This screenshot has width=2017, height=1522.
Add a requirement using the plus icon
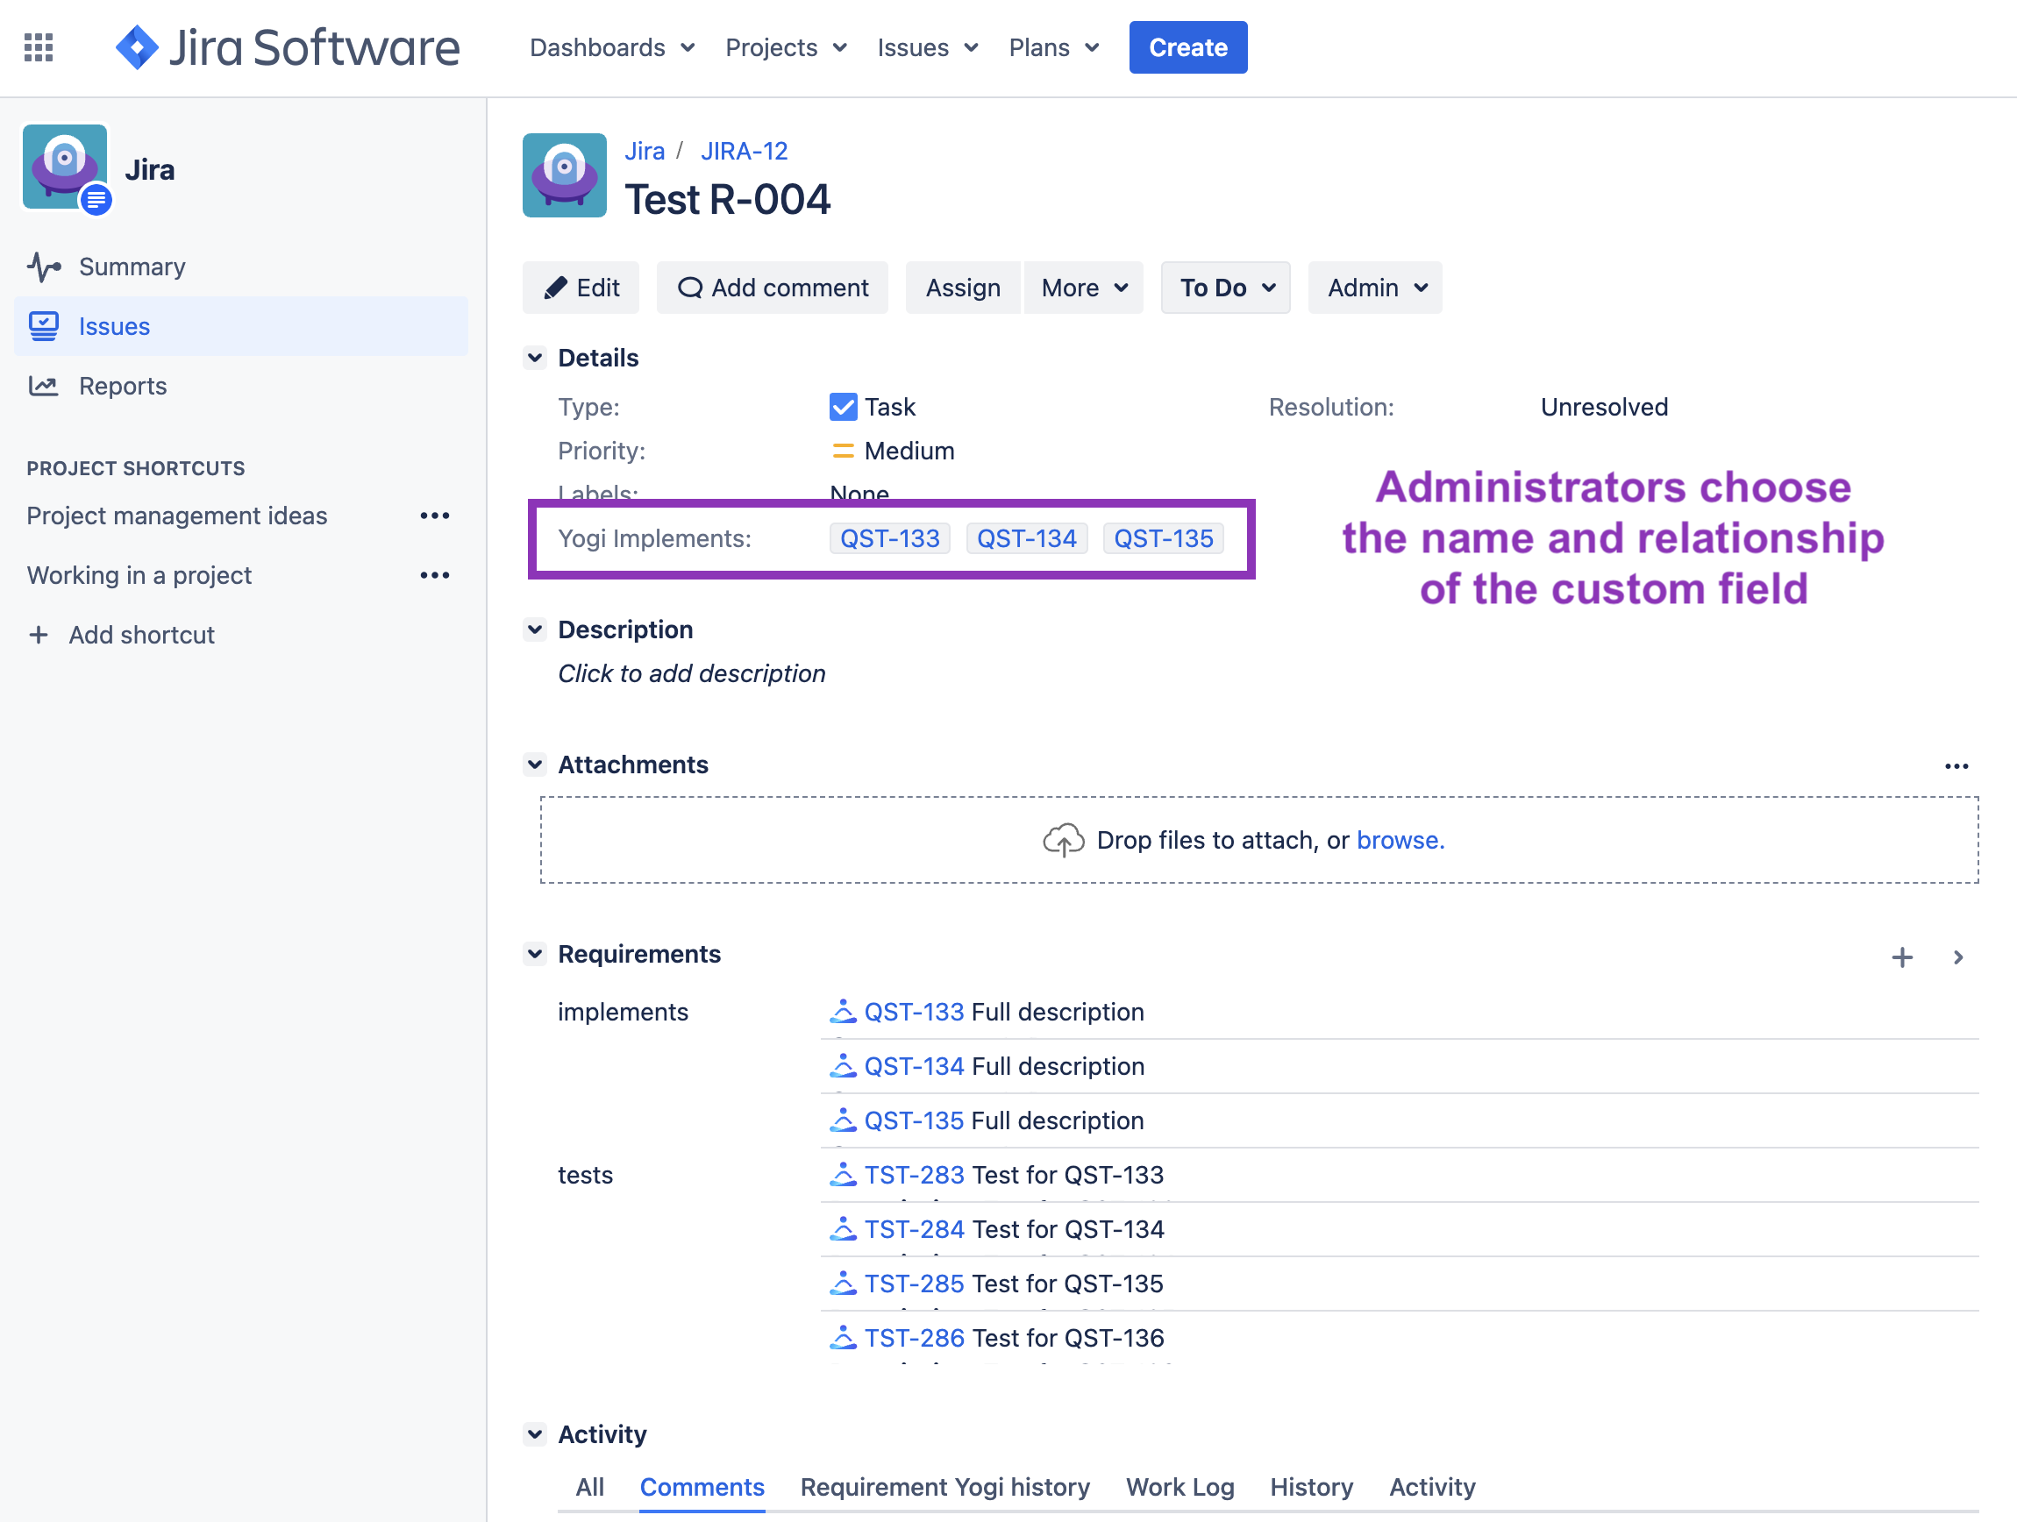[x=1902, y=957]
